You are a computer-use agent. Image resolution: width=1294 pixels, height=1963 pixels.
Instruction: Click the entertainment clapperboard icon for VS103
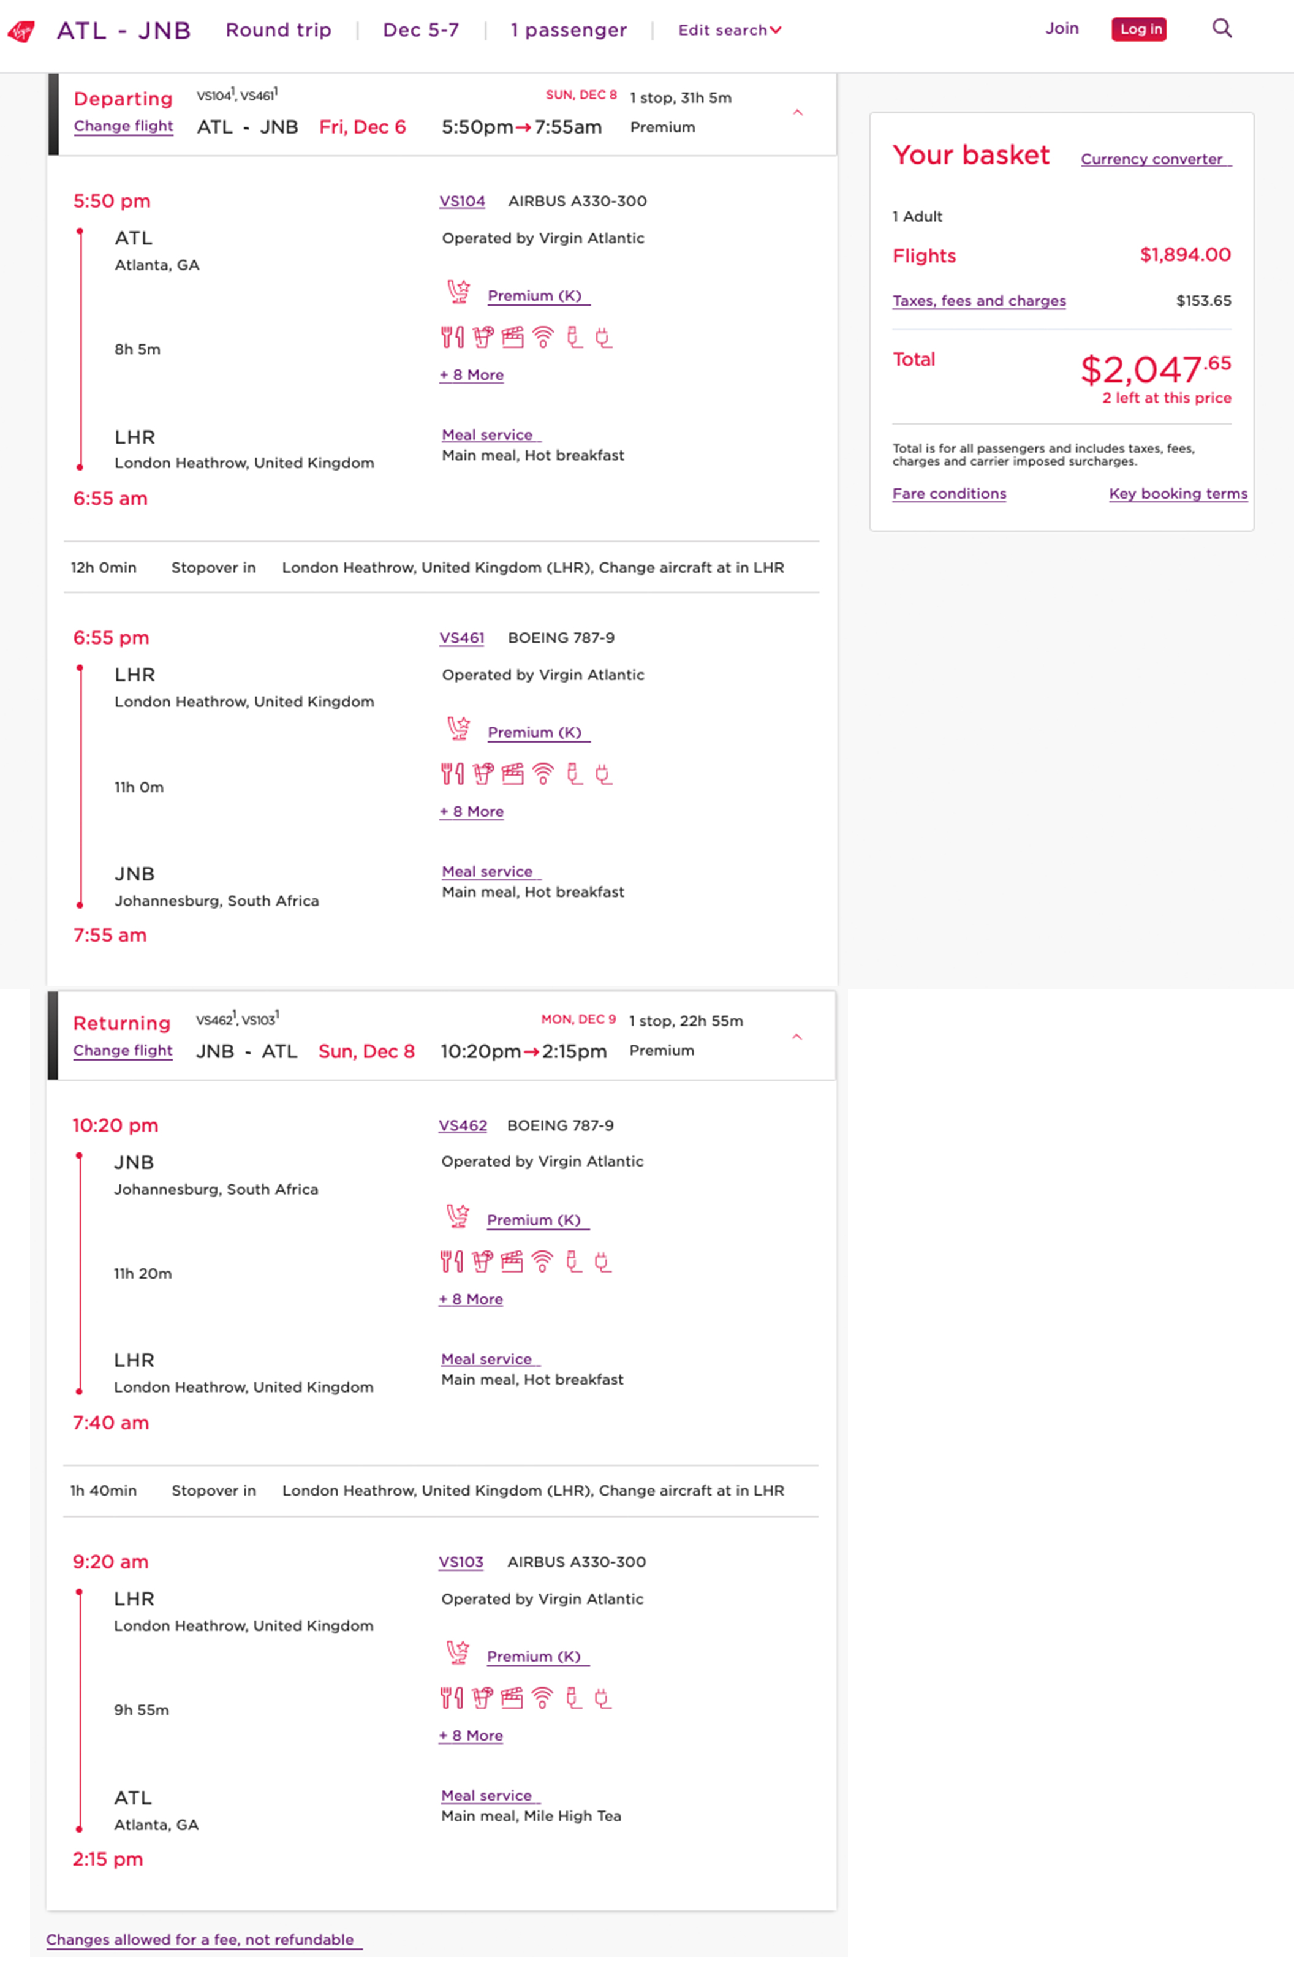click(512, 1698)
